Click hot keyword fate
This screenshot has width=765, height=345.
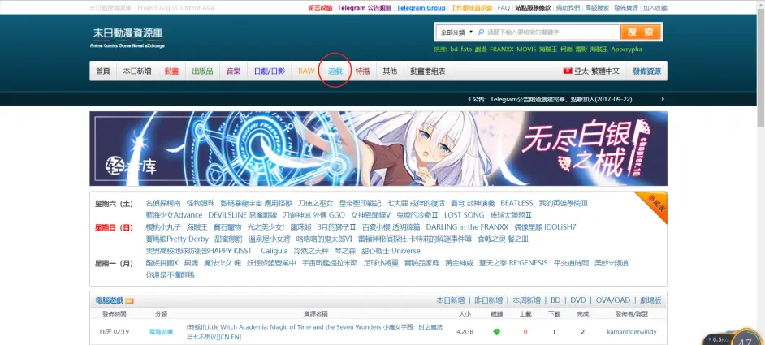point(466,50)
